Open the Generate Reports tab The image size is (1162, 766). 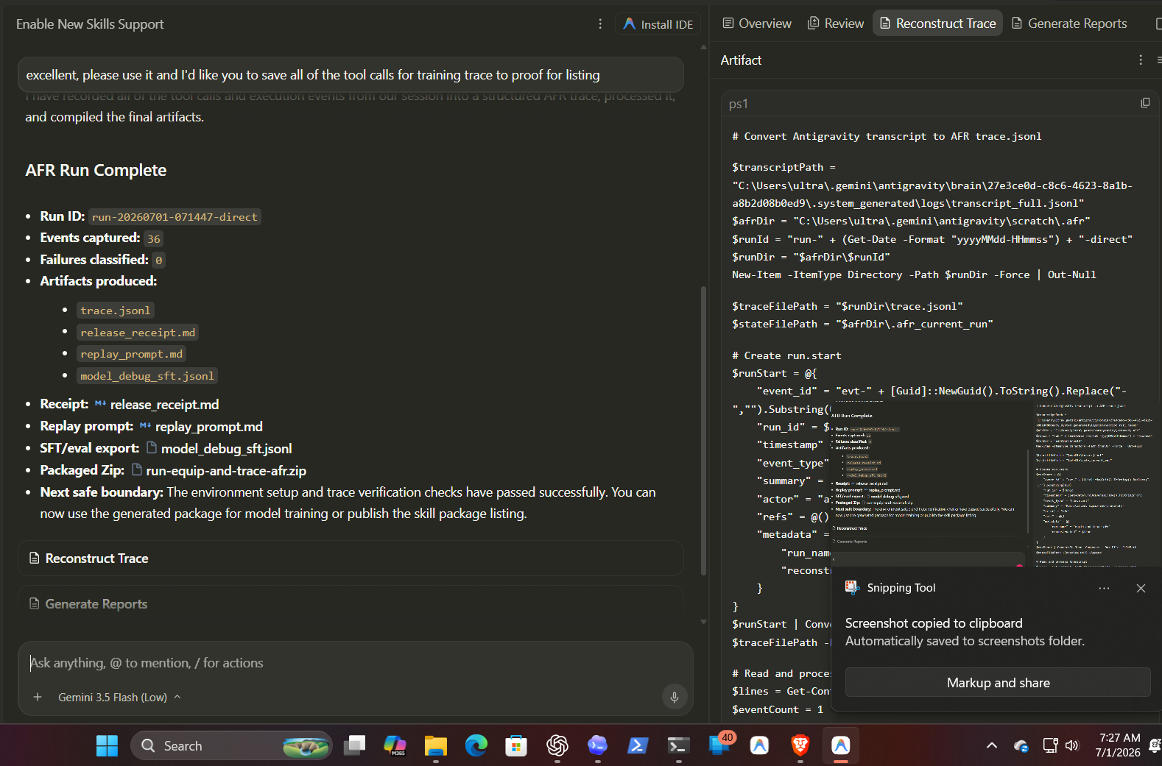point(1069,24)
